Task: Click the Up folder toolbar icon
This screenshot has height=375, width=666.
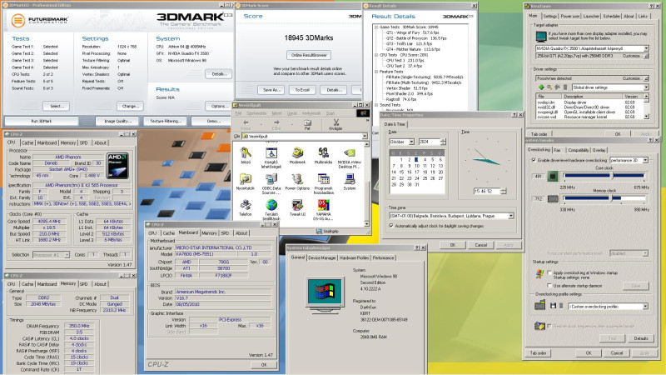Action: click(307, 124)
